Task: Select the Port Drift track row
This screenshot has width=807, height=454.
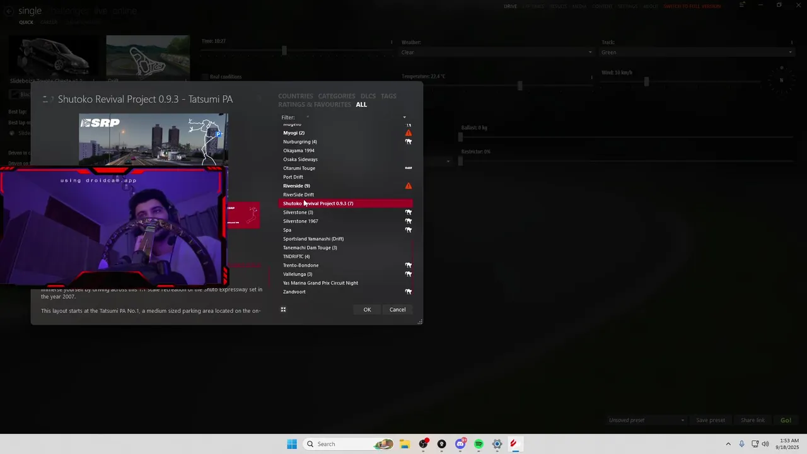Action: (x=345, y=177)
